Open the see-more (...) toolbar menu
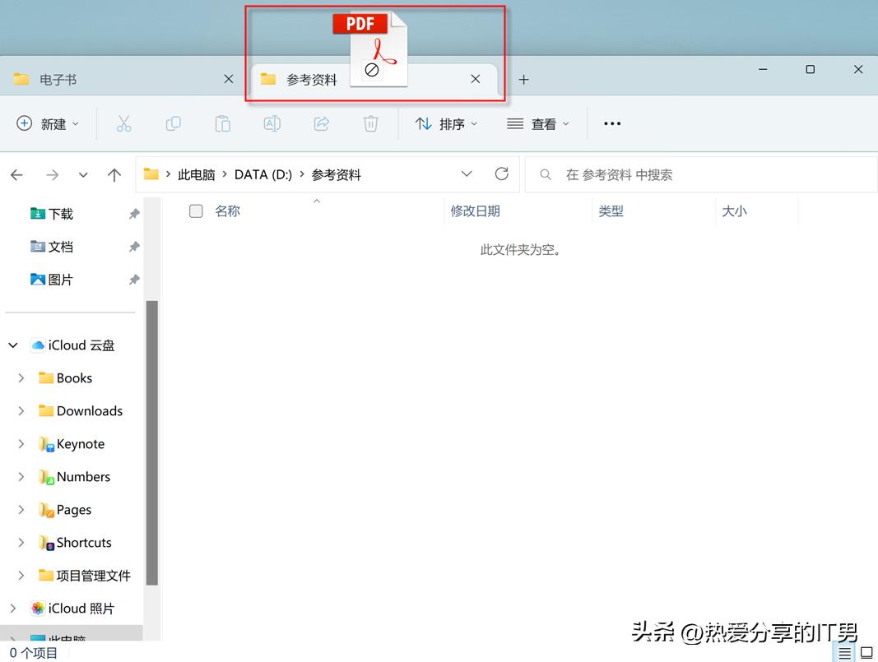 611,123
